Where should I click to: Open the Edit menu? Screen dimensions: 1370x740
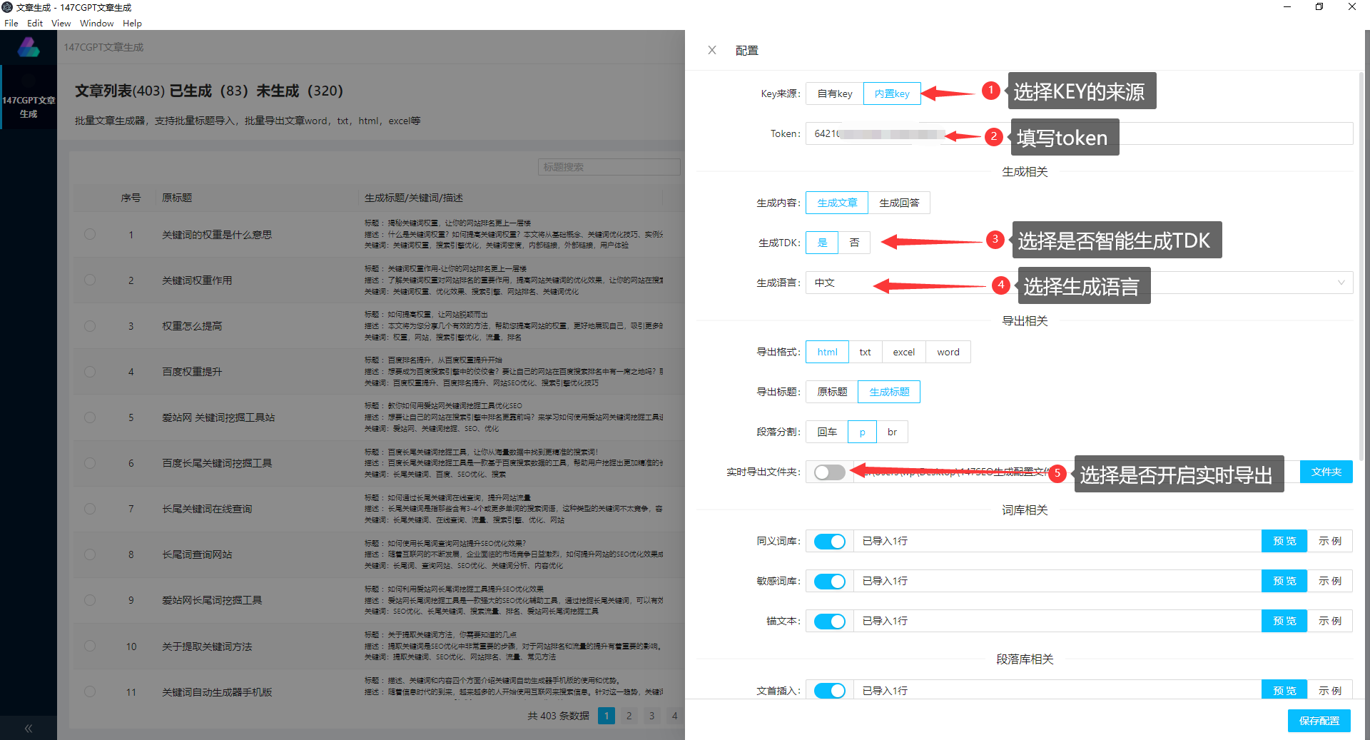click(35, 24)
